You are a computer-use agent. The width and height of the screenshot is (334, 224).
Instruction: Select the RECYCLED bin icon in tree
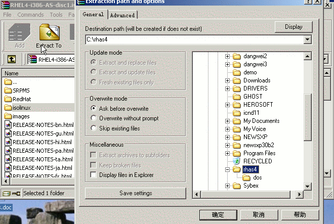pos(236,161)
